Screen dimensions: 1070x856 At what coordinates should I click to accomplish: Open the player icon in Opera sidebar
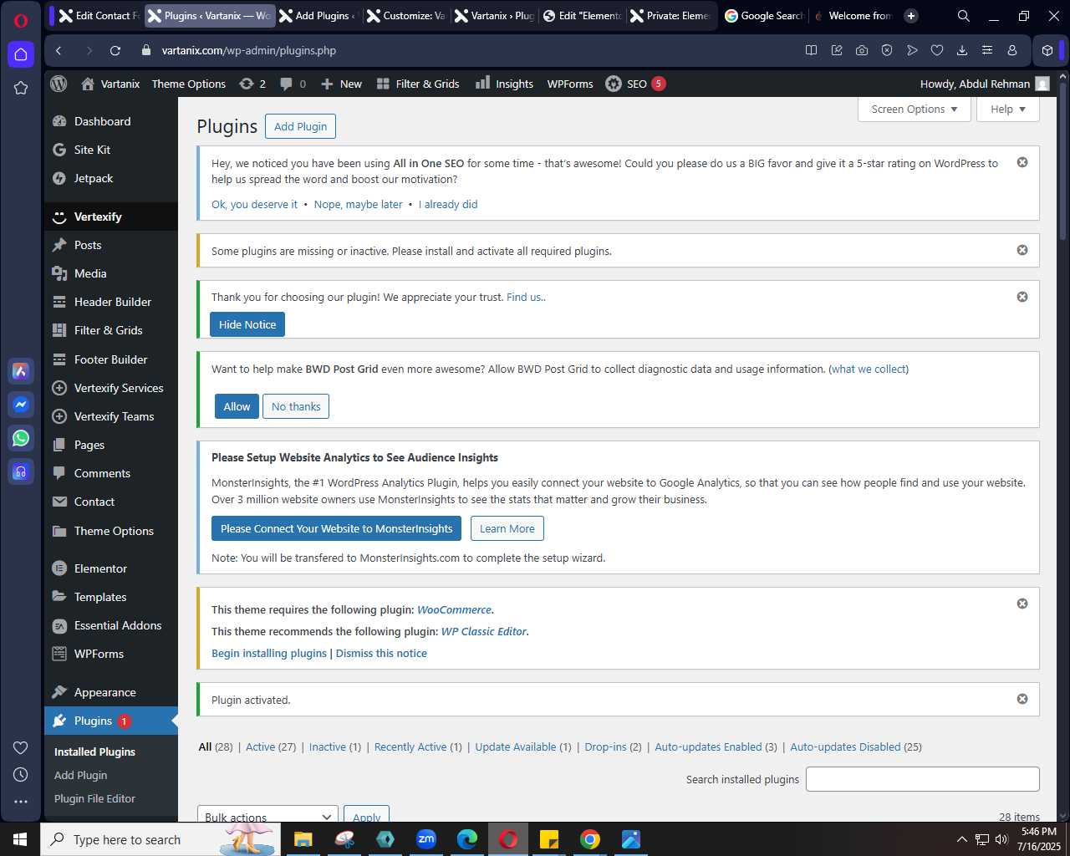coord(21,471)
